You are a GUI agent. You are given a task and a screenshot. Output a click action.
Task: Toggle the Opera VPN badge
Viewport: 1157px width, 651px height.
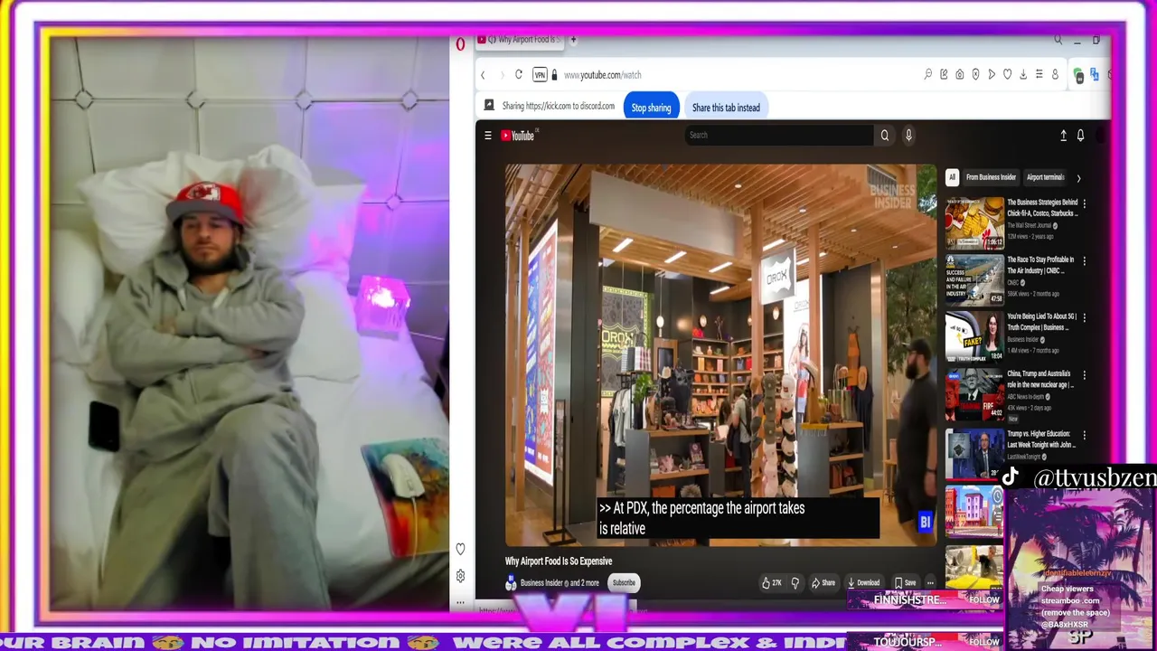pos(540,75)
